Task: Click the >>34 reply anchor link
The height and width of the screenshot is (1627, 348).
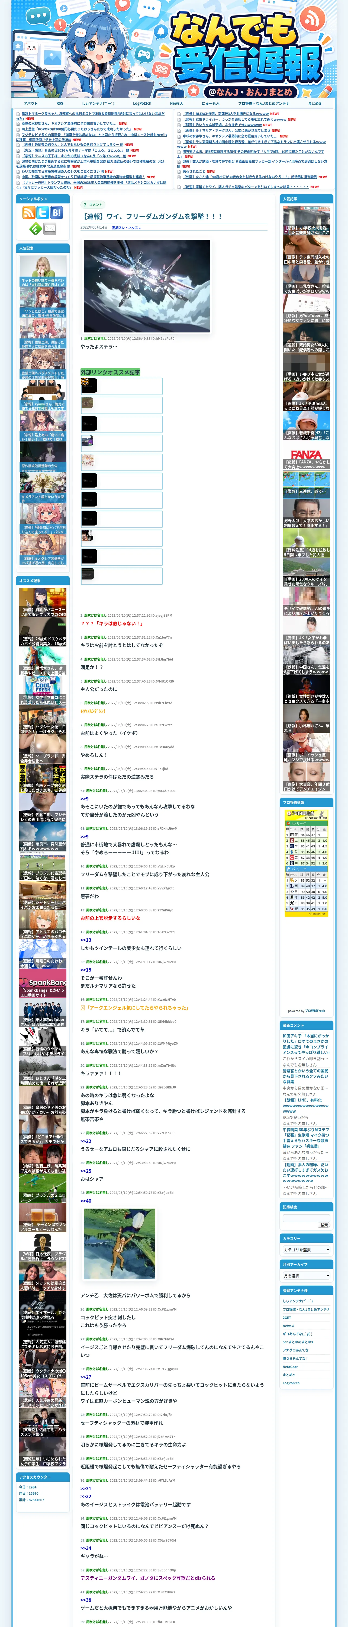Action: pos(86,1548)
